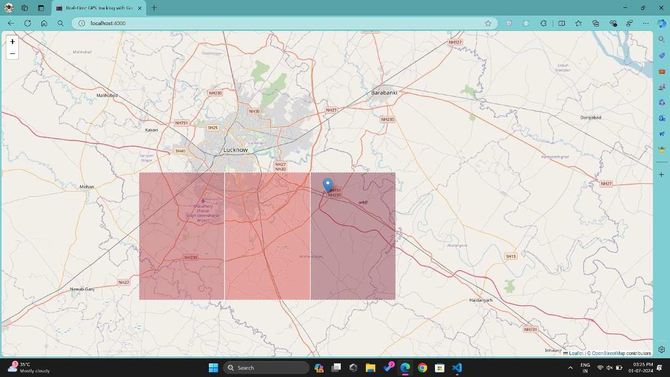The width and height of the screenshot is (670, 377).
Task: Show hidden system tray icons
Action: click(570, 368)
